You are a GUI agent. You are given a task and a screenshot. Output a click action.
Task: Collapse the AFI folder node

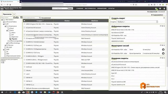(3, 24)
